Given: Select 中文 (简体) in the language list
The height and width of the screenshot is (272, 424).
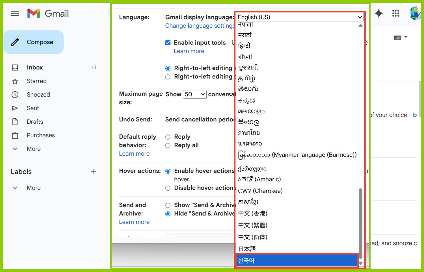Looking at the screenshot, I should [297, 237].
